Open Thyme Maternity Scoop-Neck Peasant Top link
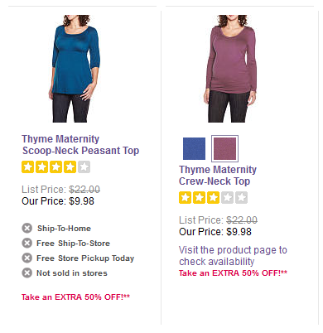This screenshot has height=333, width=323. point(80,145)
